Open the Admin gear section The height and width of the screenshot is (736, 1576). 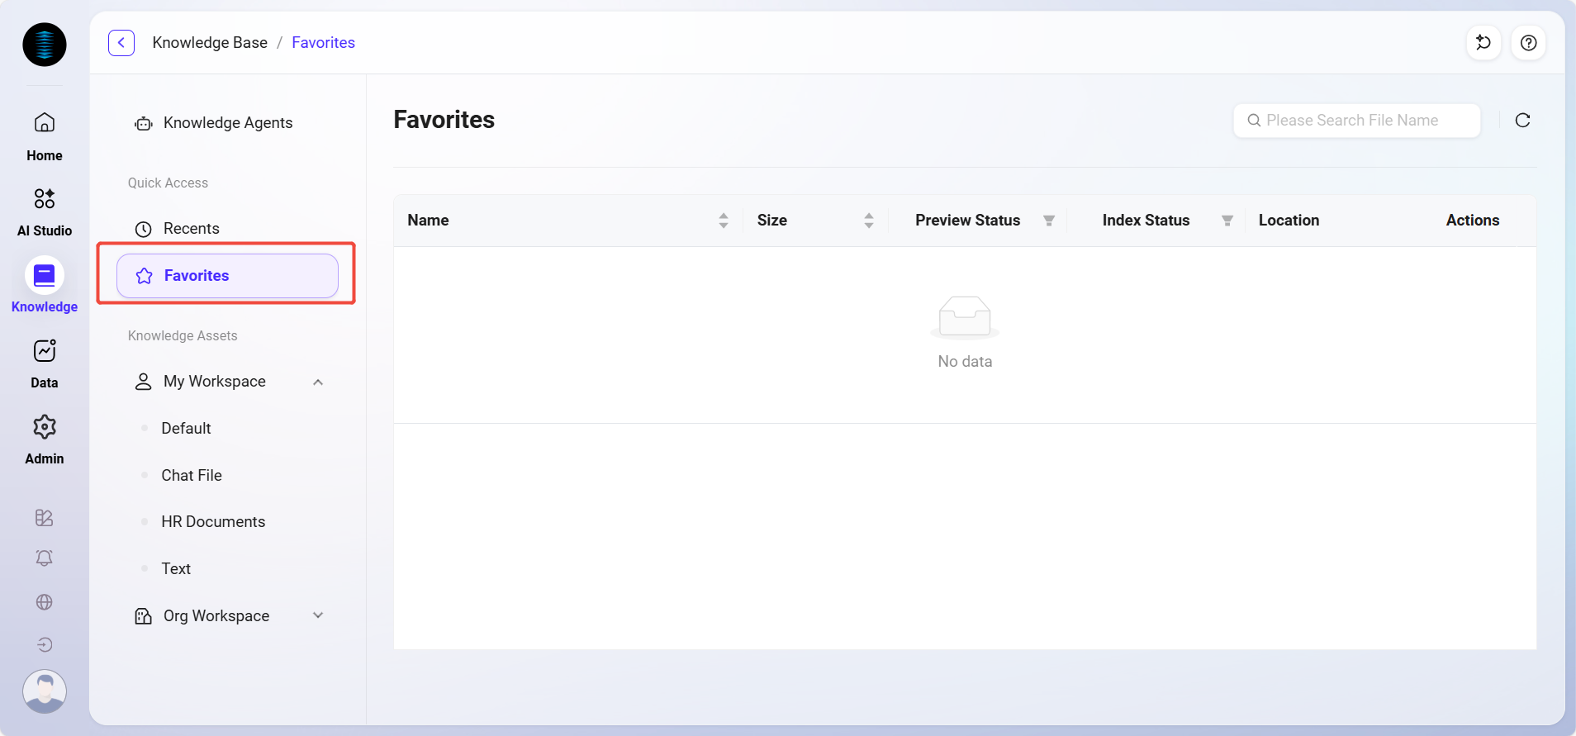(x=45, y=439)
